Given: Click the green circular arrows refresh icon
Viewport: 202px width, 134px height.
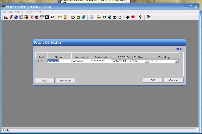Looking at the screenshot, I should coord(104,17).
